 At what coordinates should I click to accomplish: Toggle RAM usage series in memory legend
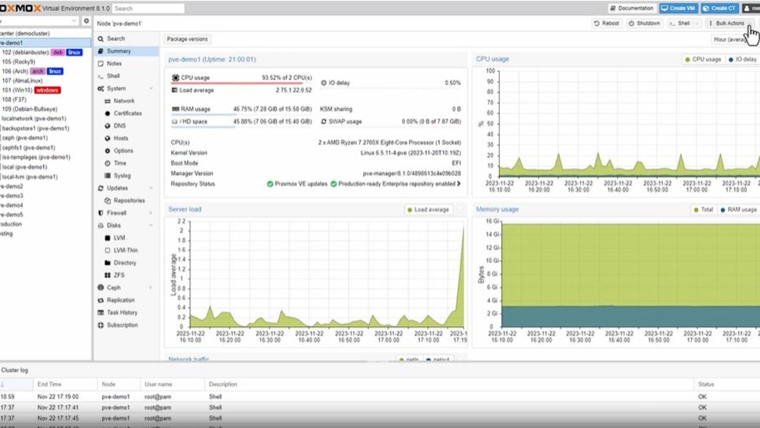click(738, 210)
